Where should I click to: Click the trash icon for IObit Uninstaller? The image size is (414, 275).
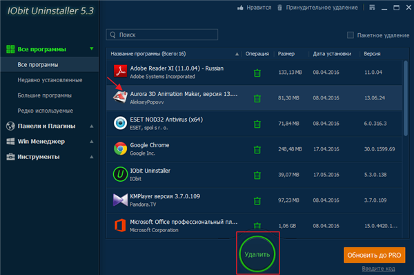coord(257,176)
